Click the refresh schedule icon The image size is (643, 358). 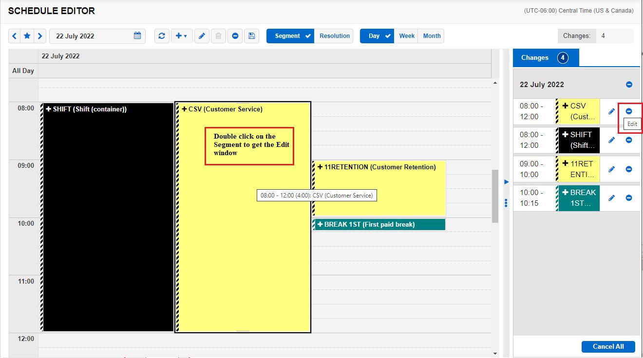[162, 36]
